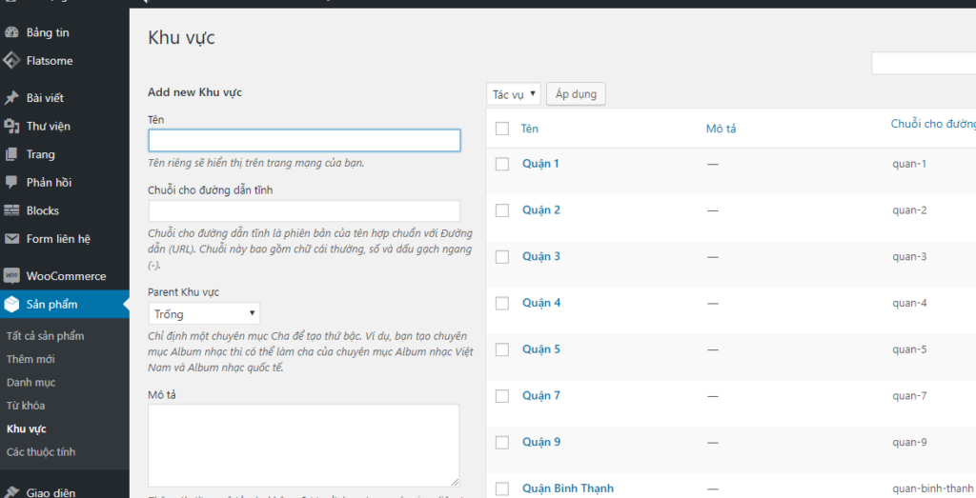Open the Quận 2 term link
Screen dimensions: 976x498
[541, 209]
